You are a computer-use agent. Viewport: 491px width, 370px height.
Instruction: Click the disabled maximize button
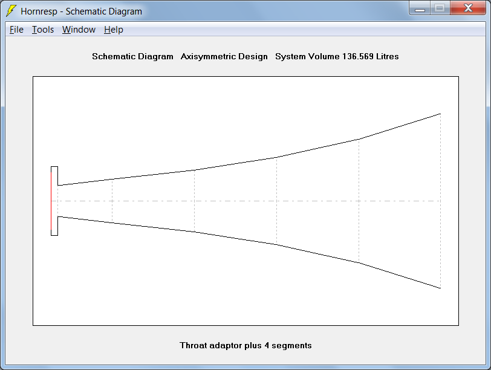[440, 8]
